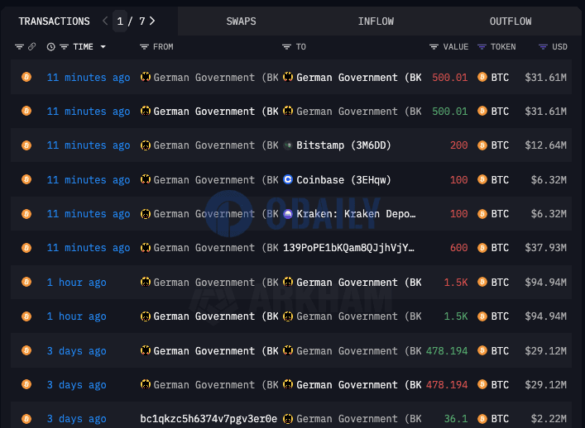
Task: Go to next transactions page arrow
Action: (152, 21)
